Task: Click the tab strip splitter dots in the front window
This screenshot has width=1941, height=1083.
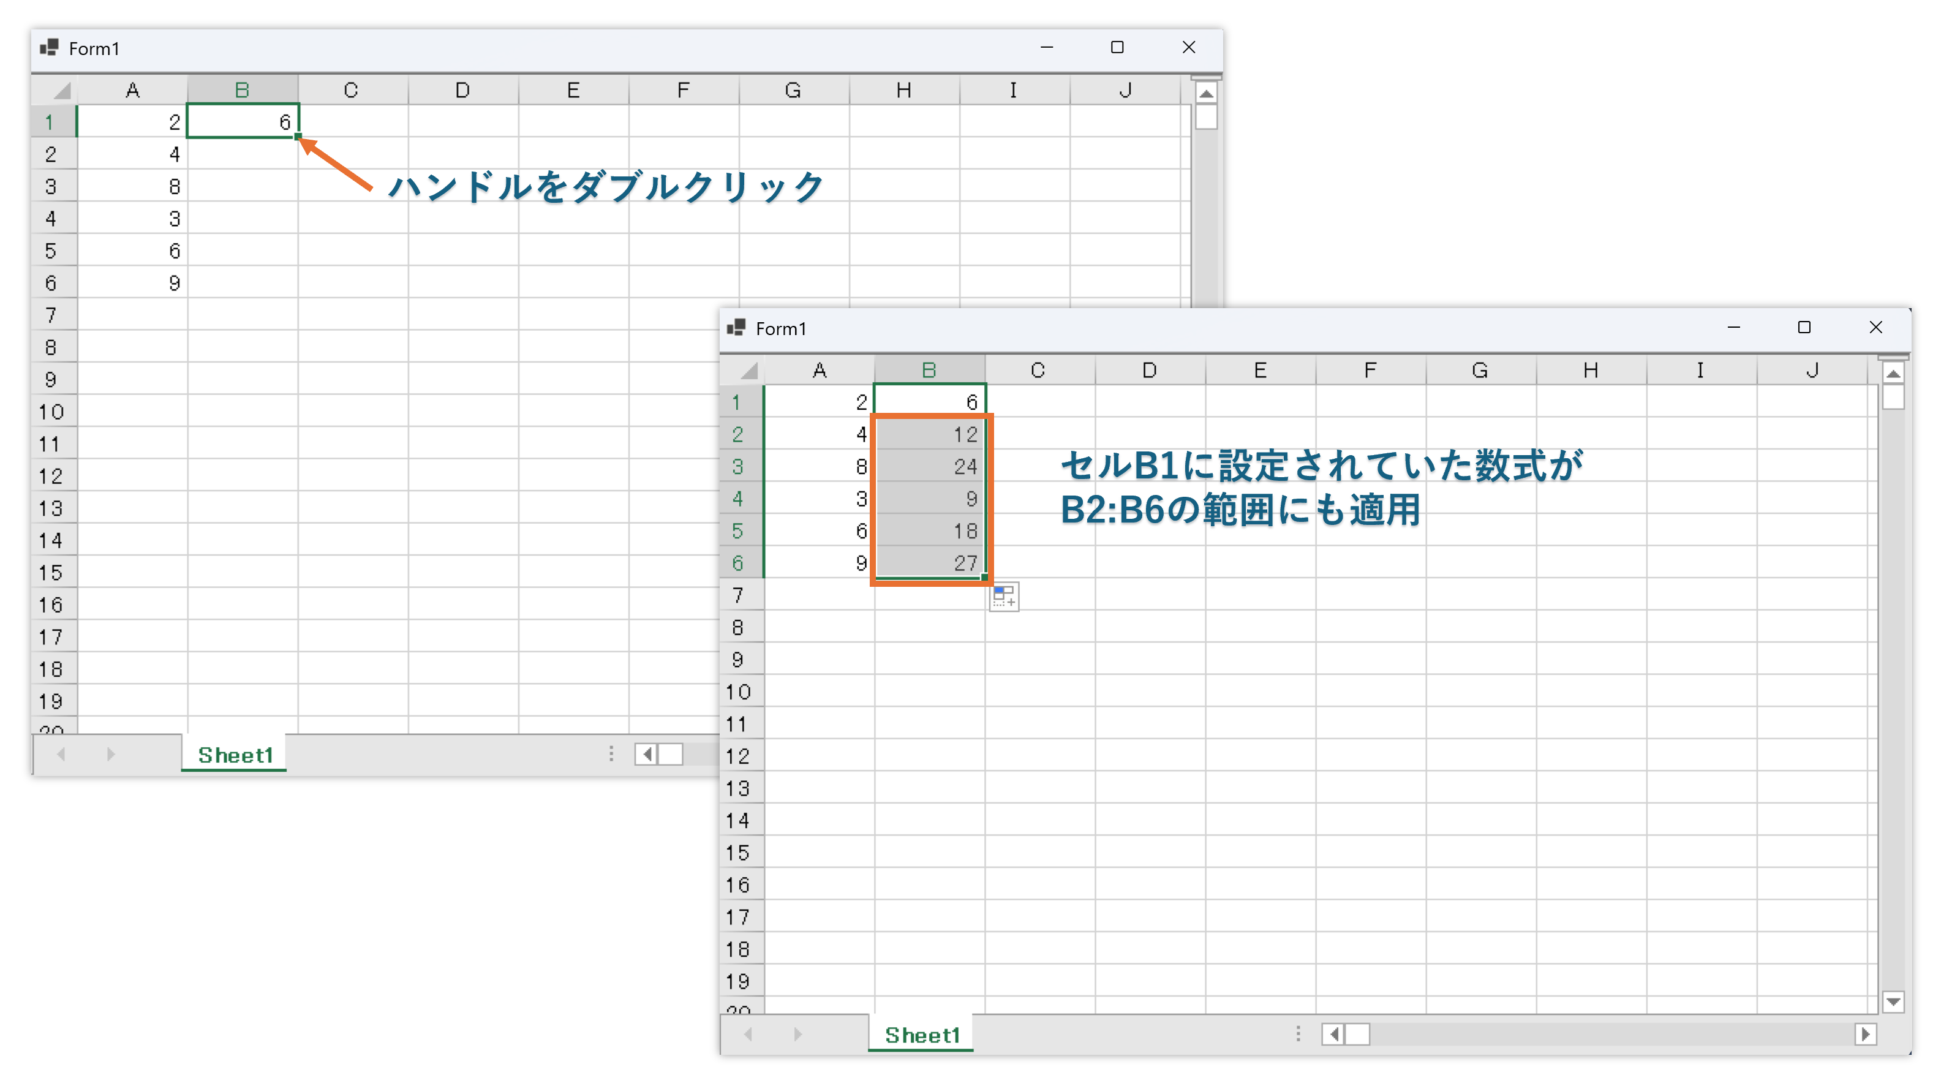Action: coord(1297,1034)
